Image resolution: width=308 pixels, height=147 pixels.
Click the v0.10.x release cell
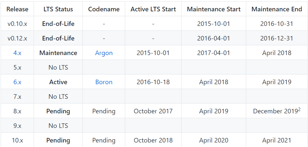(17, 24)
